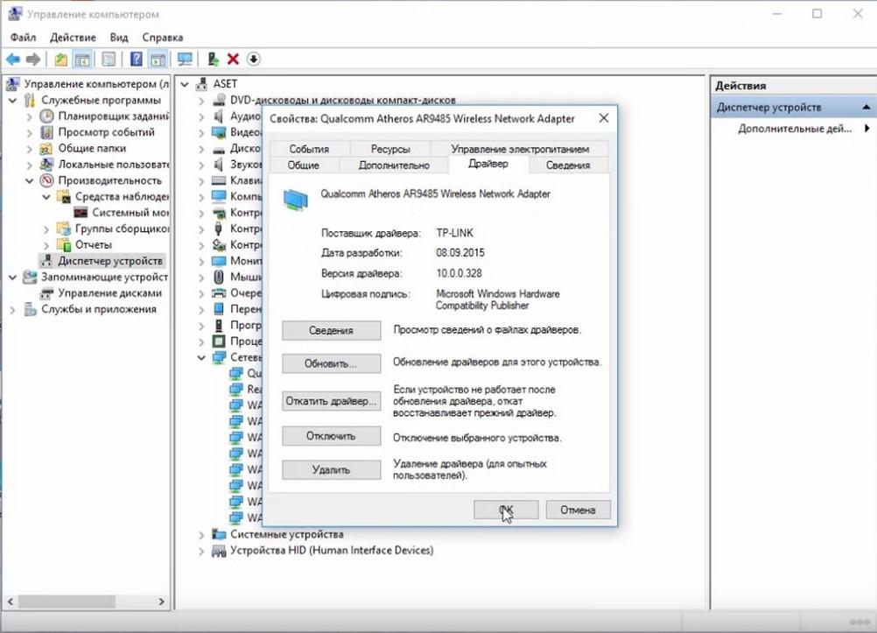Collapse Запоминающие устройства tree node

click(x=13, y=277)
